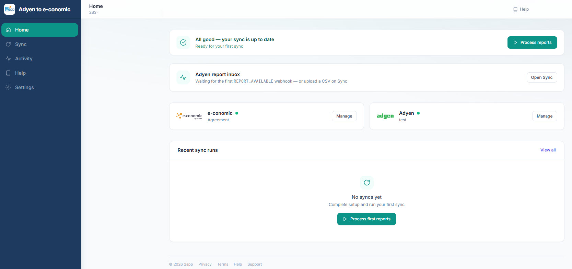Click the 'Recent sync runs' heading
The height and width of the screenshot is (269, 572).
click(198, 150)
